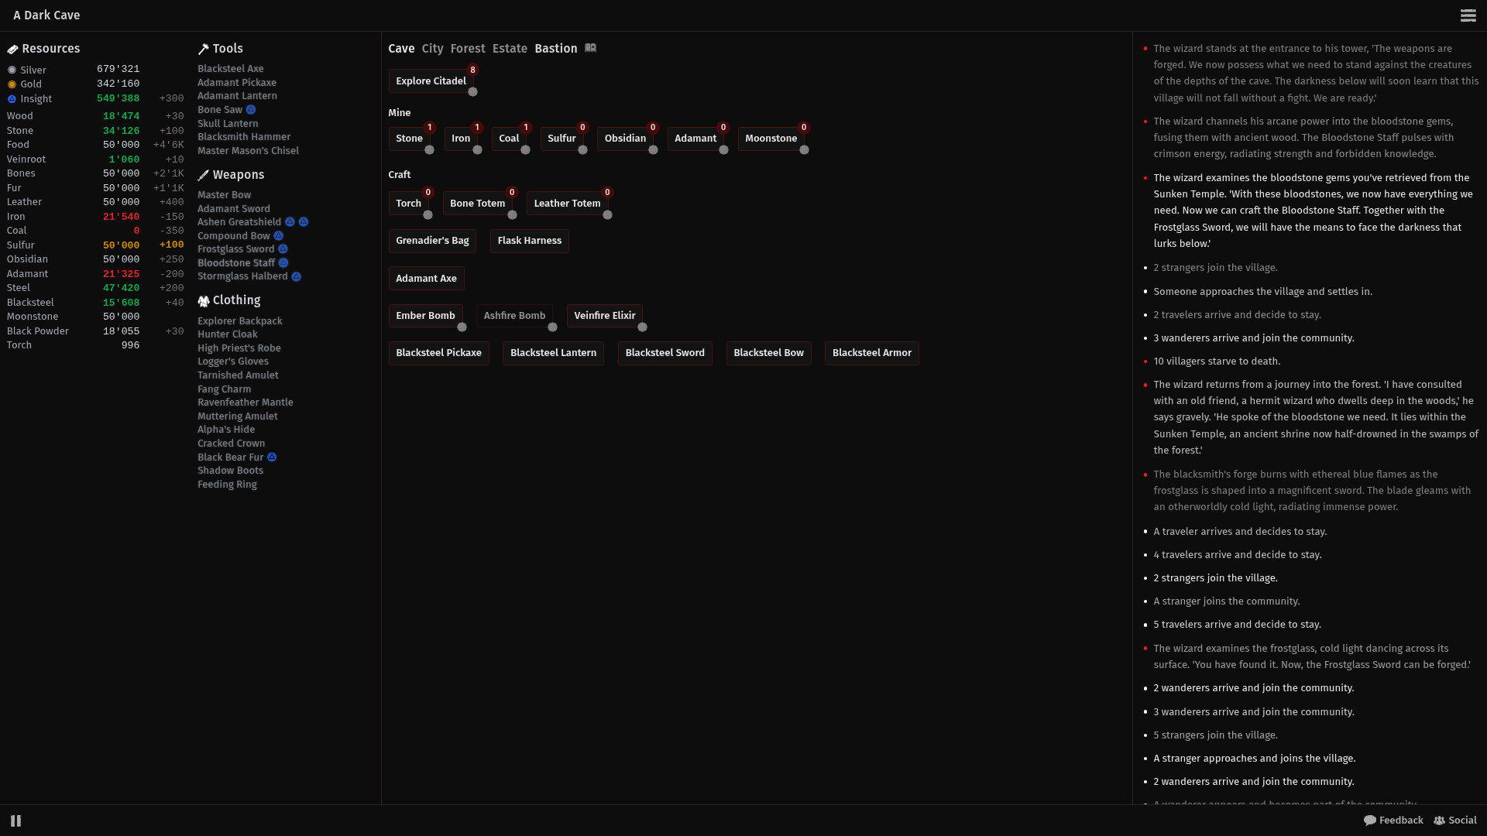Switch to the City tab

pyautogui.click(x=432, y=49)
